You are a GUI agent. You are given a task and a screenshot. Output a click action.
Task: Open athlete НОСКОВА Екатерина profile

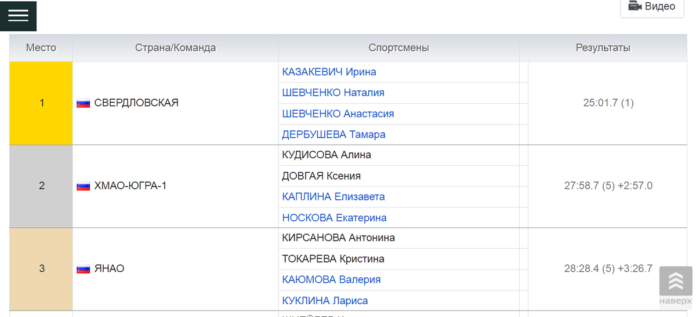pos(334,218)
